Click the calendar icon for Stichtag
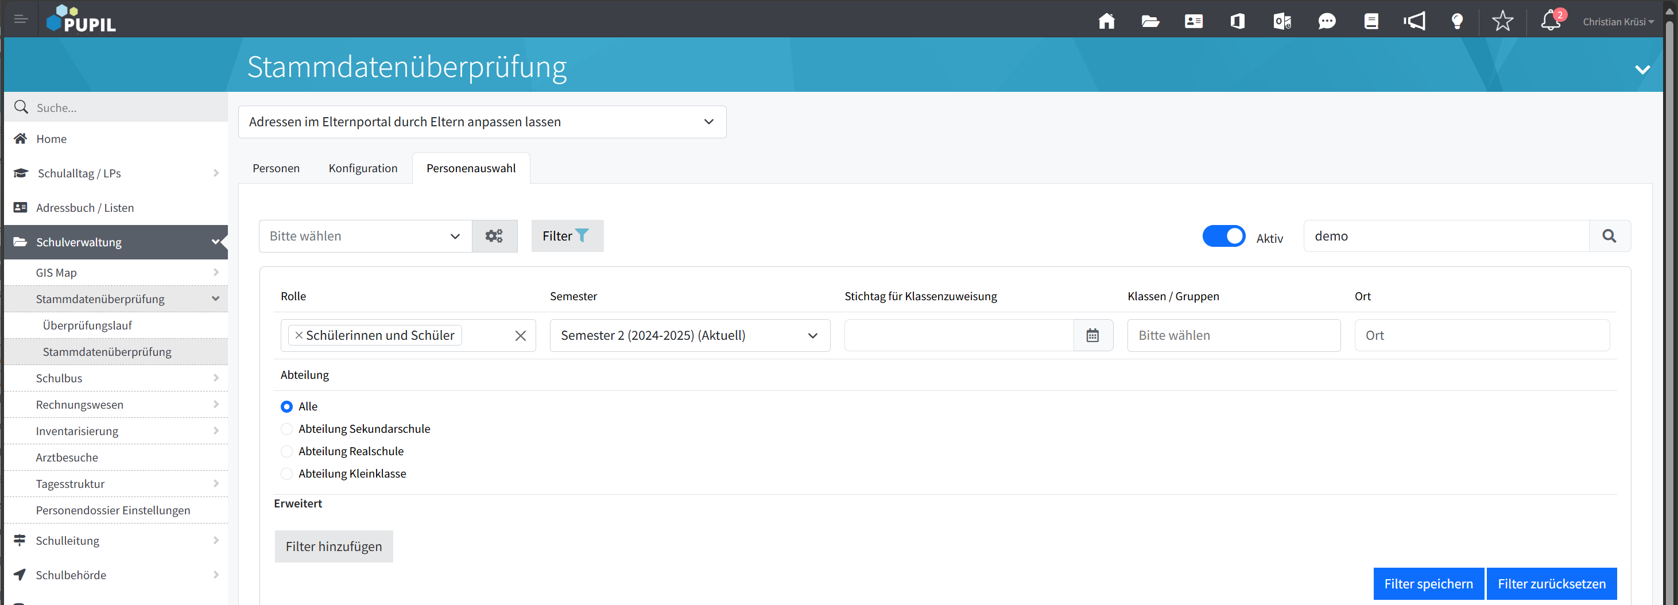 [x=1092, y=335]
